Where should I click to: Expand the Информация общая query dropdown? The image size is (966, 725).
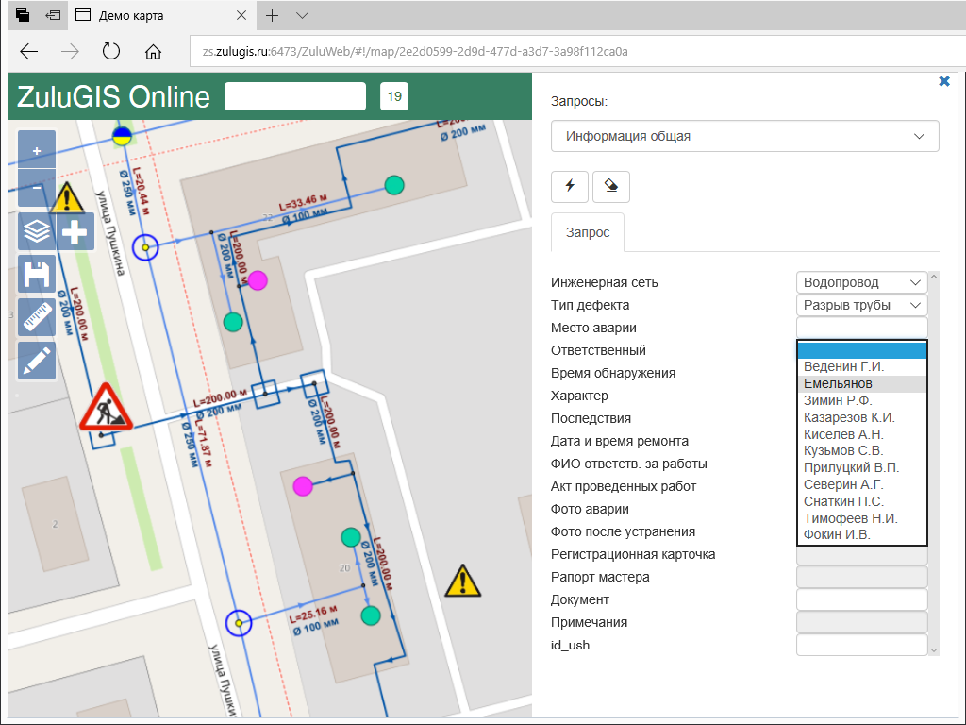744,136
